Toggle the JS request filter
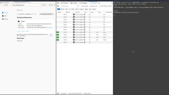Viewport: 169px width, 95px height. pyautogui.click(x=69, y=9)
